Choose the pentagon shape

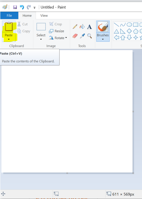136,31
